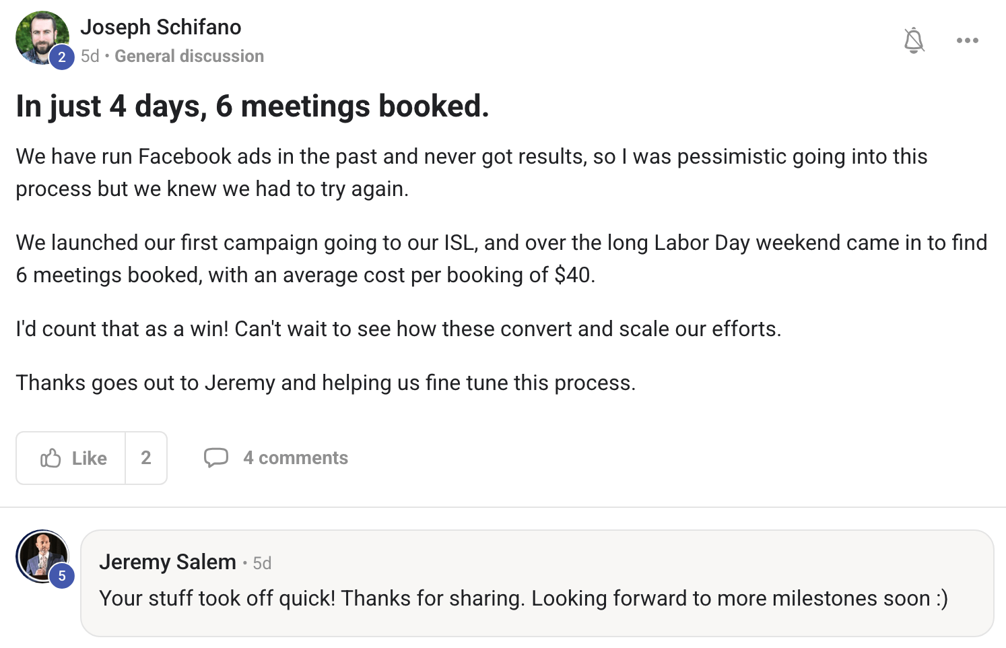Open the three-dot post options menu
Viewport: 1006px width, 648px height.
[967, 40]
